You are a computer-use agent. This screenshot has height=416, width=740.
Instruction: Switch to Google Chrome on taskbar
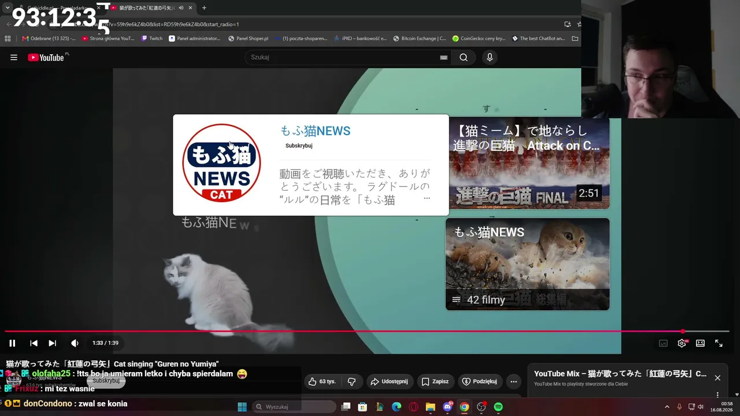(x=464, y=407)
